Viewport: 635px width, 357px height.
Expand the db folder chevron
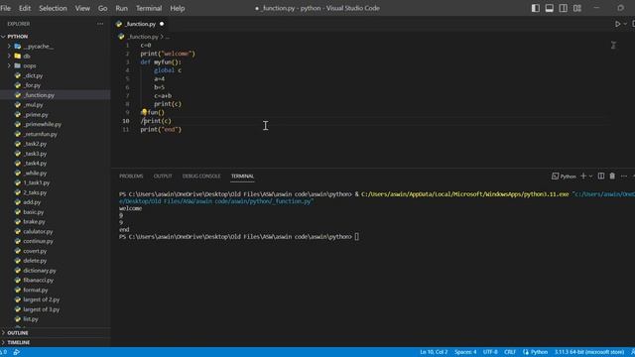[x=9, y=56]
